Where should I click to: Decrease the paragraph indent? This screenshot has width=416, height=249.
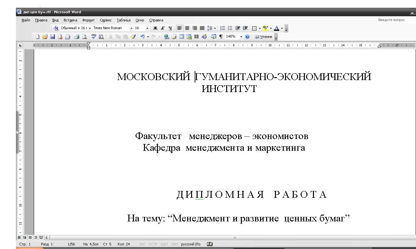tap(238, 28)
